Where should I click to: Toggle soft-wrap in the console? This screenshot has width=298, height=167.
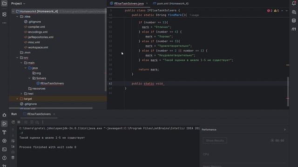[13, 141]
